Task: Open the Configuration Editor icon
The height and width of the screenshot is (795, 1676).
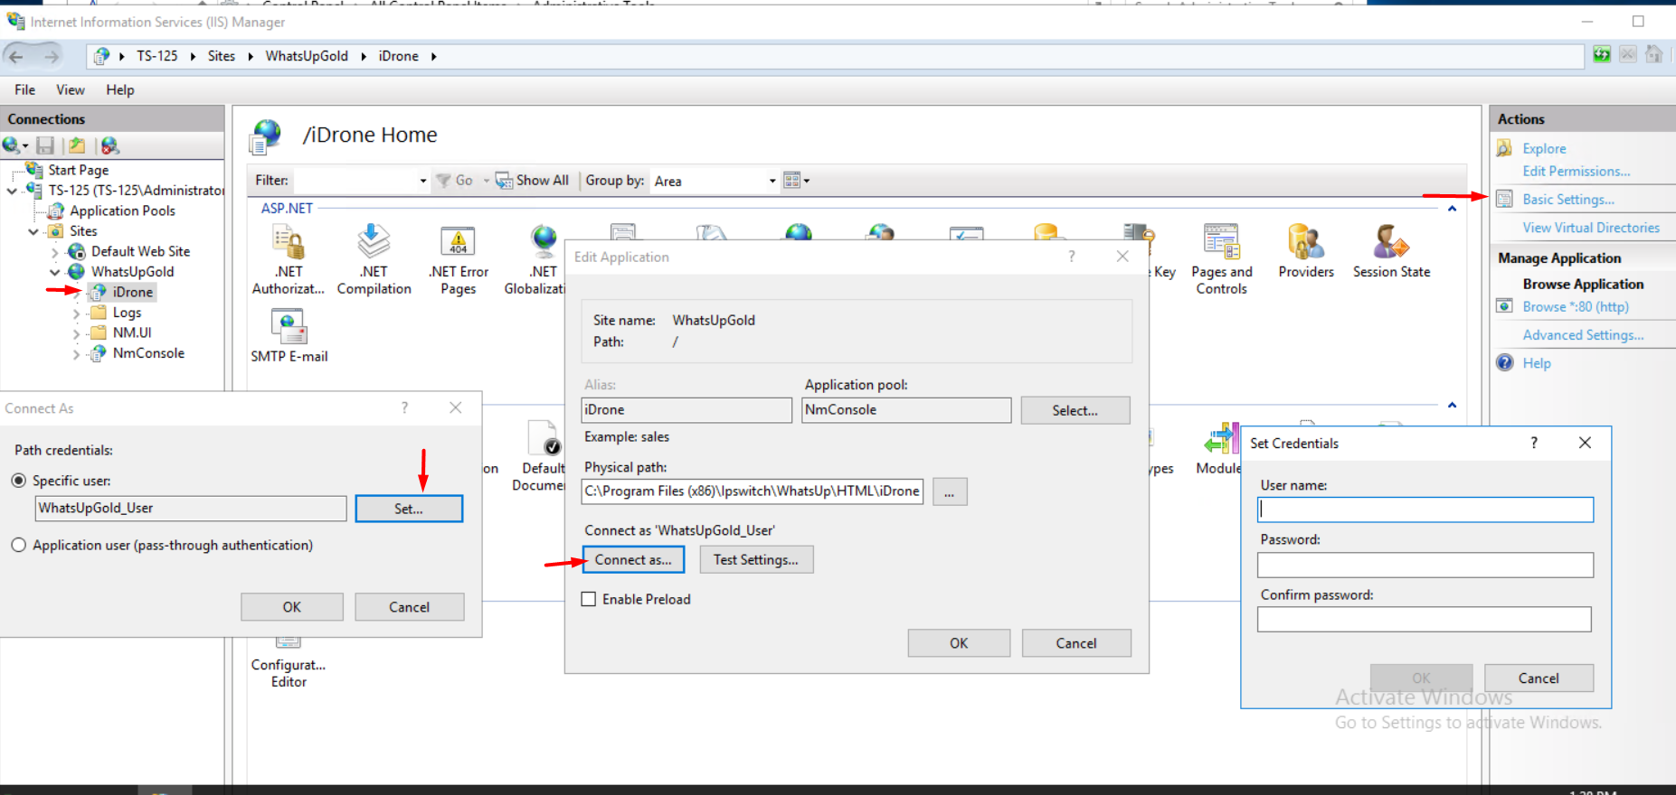Action: 289,662
